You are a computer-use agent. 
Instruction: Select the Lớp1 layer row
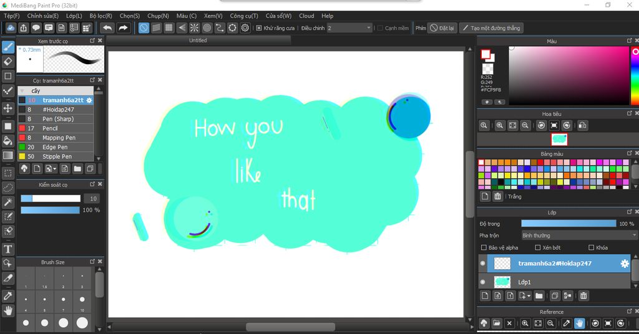[555, 282]
